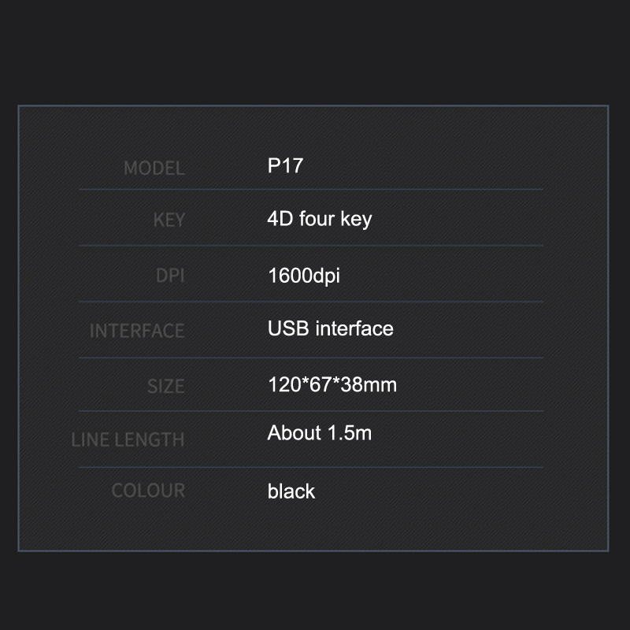Click the COLOUR label
630x630 pixels.
(148, 491)
